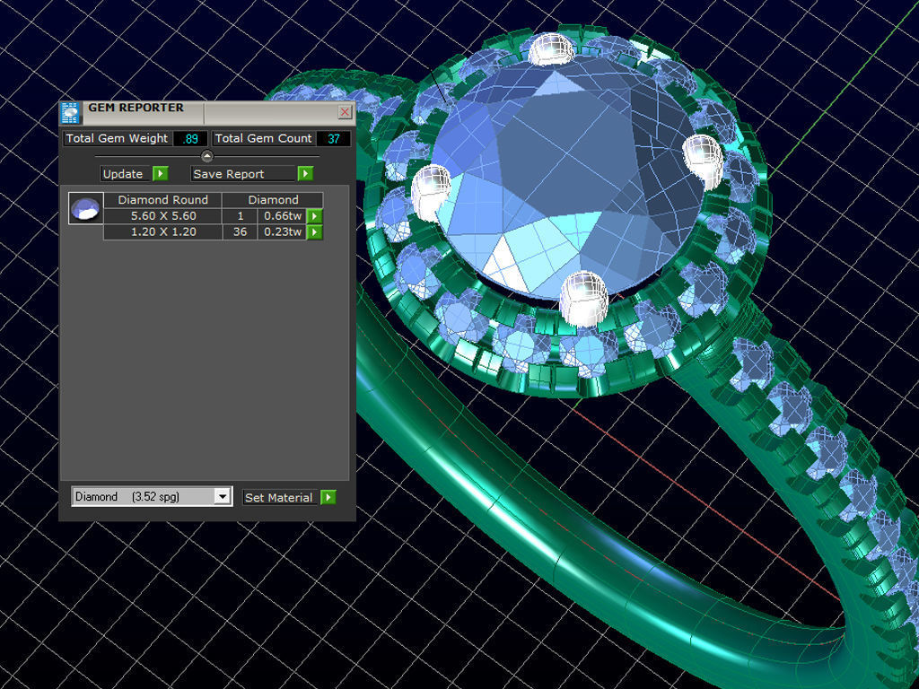
Task: Click the Diamond material column header
Action: pos(273,200)
